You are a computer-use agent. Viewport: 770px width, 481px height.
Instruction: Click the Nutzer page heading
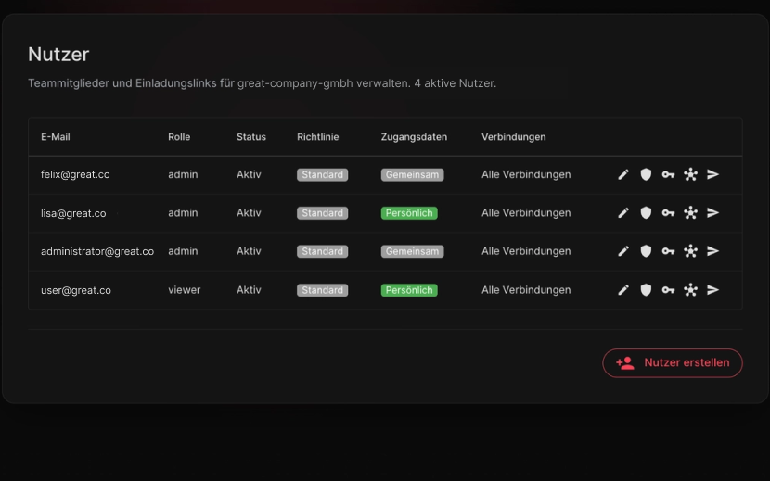pyautogui.click(x=58, y=54)
